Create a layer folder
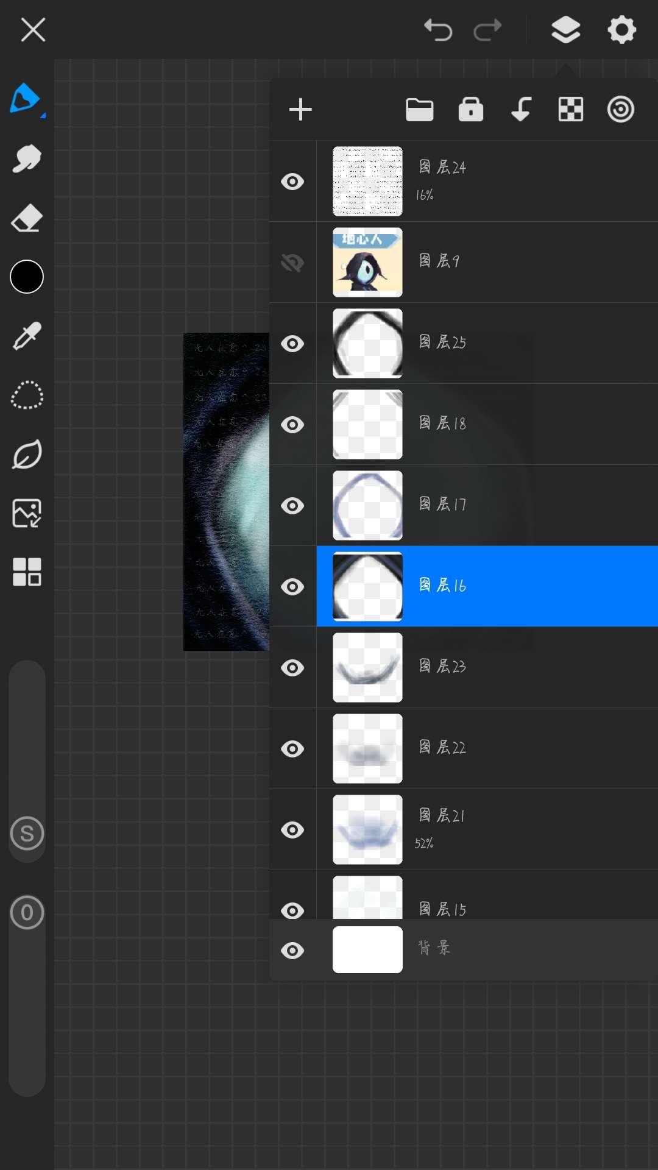This screenshot has width=658, height=1170. pyautogui.click(x=420, y=110)
